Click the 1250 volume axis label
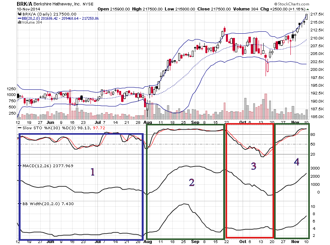This screenshot has width=330, height=245. [x=11, y=89]
